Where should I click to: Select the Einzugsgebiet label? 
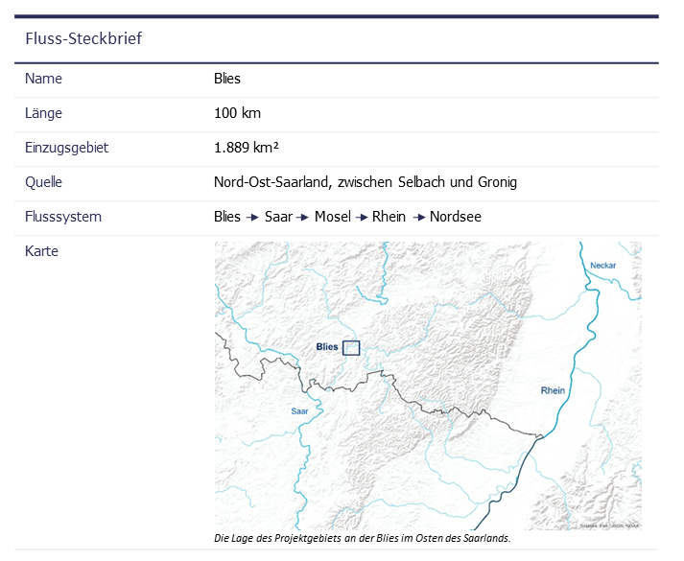click(x=66, y=148)
